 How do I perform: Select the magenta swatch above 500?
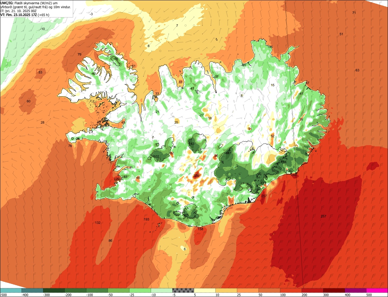[x=377, y=290]
